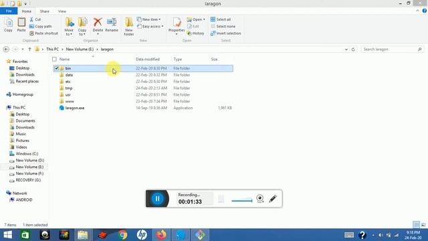Open the Open dropdown in ribbon
The width and height of the screenshot is (428, 241).
coord(196,19)
